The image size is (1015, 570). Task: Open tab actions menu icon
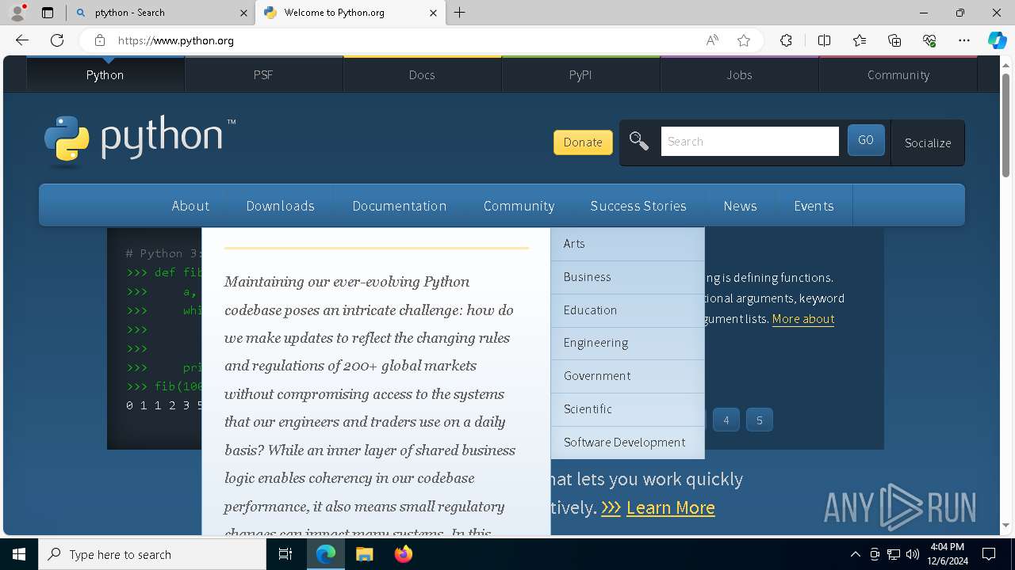48,13
